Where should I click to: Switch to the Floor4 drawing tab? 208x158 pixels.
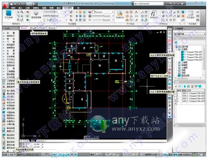tap(52, 28)
